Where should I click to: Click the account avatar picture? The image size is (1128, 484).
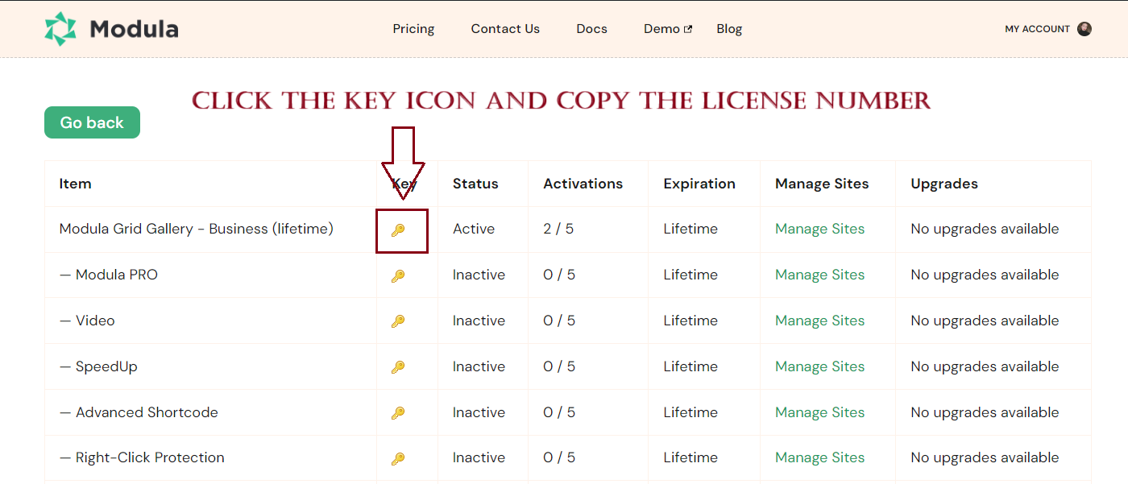coord(1084,29)
